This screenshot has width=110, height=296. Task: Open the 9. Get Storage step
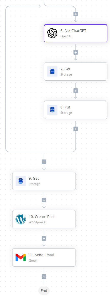[x=44, y=181]
